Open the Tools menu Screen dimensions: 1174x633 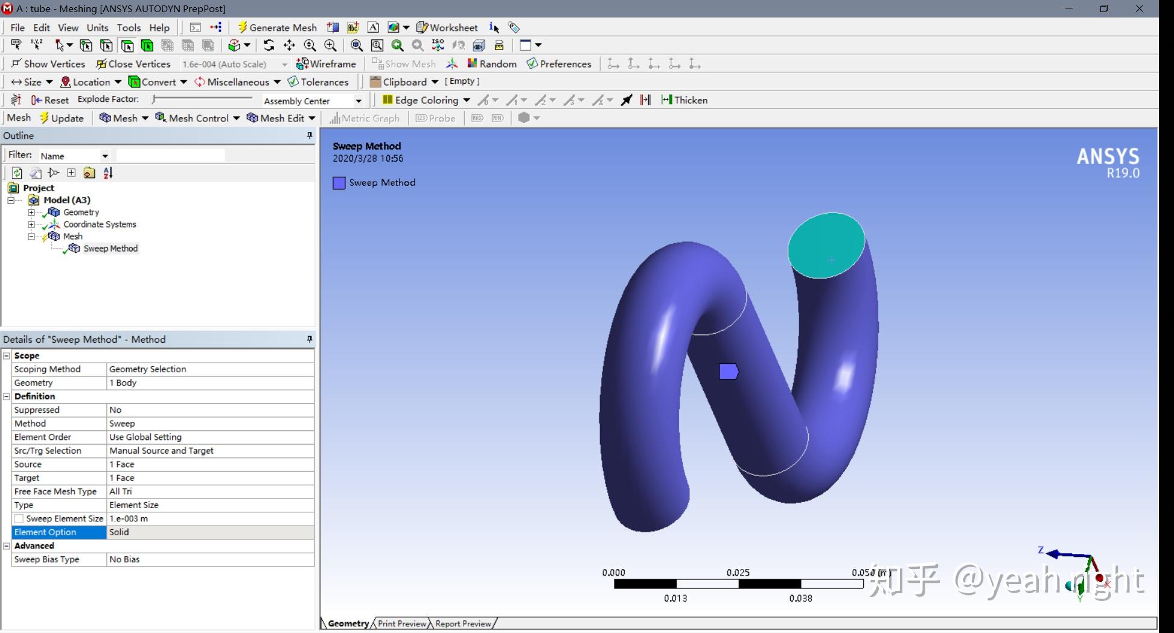129,28
